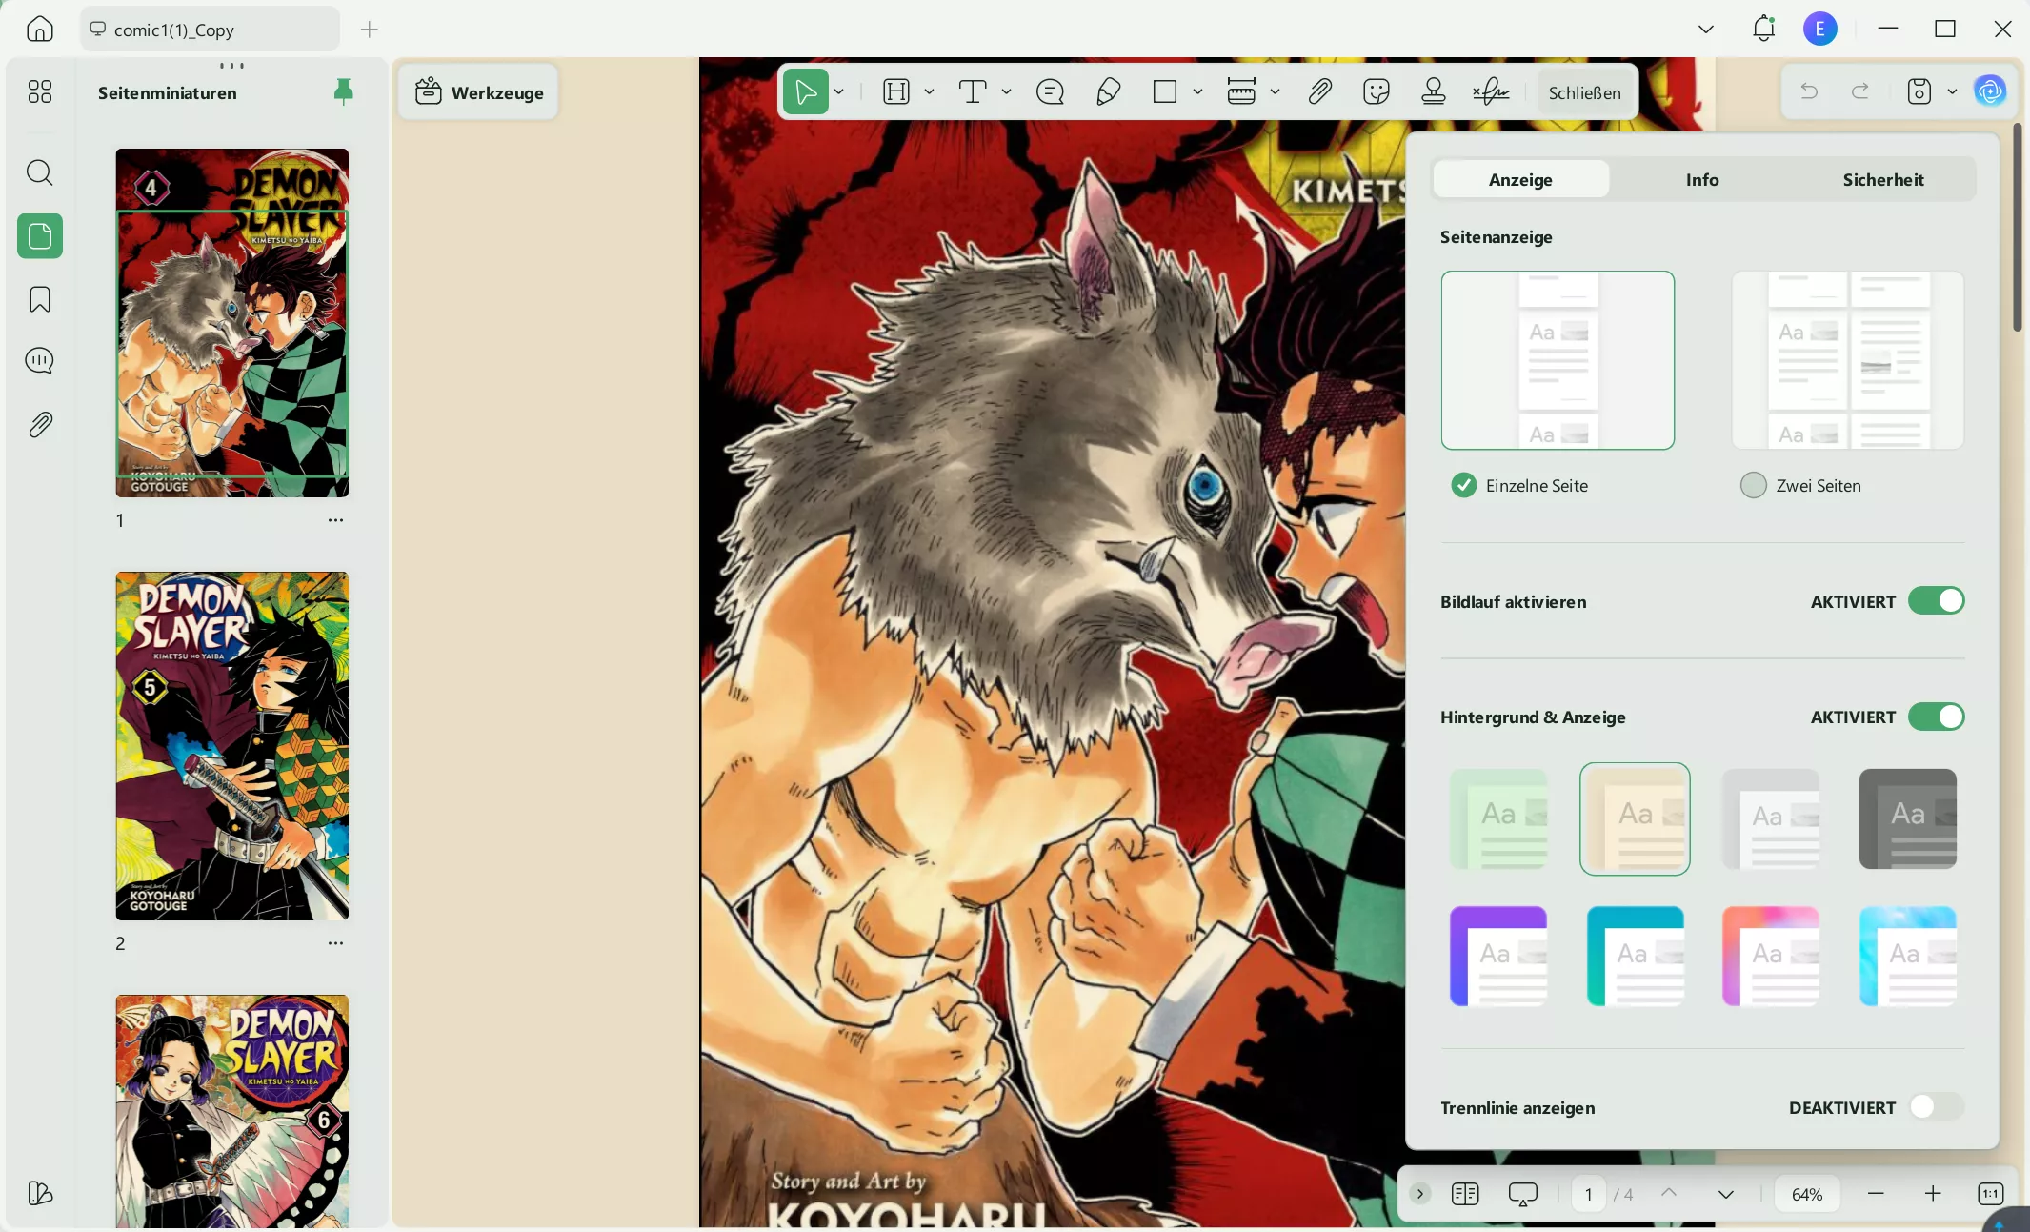This screenshot has height=1232, width=2030.
Task: Open the Werkzeuge menu
Action: 479,92
